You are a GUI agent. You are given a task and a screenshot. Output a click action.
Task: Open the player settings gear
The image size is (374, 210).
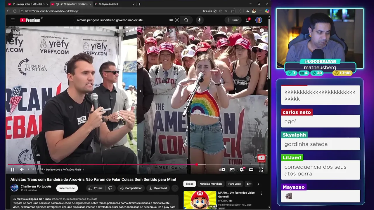click(x=242, y=169)
